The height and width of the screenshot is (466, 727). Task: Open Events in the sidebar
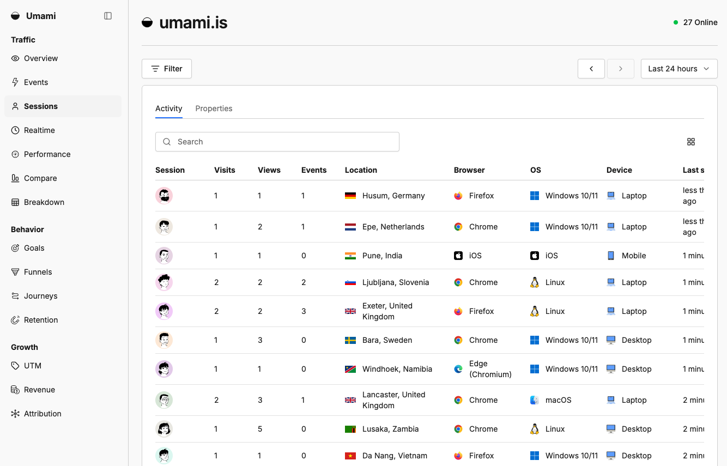point(63,82)
